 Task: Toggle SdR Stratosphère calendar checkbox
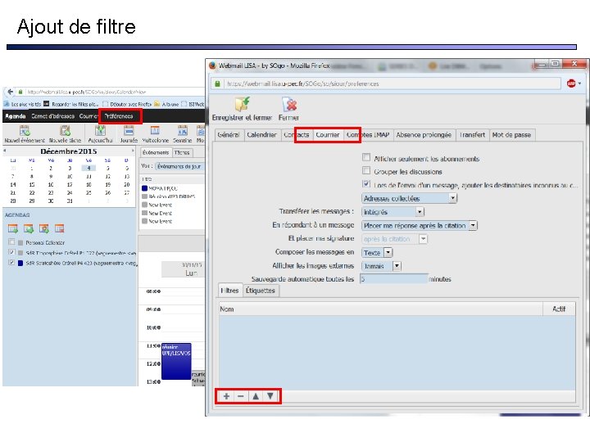[x=11, y=263]
